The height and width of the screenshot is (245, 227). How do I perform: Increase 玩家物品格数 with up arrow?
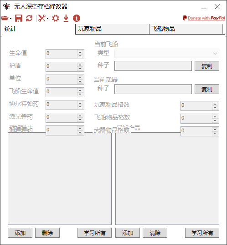point(215,104)
